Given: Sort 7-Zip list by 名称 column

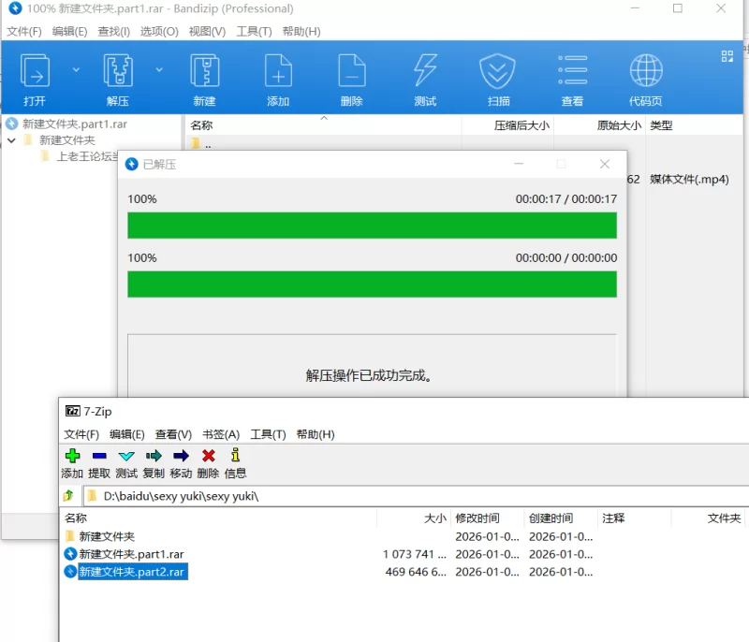Looking at the screenshot, I should click(x=76, y=518).
